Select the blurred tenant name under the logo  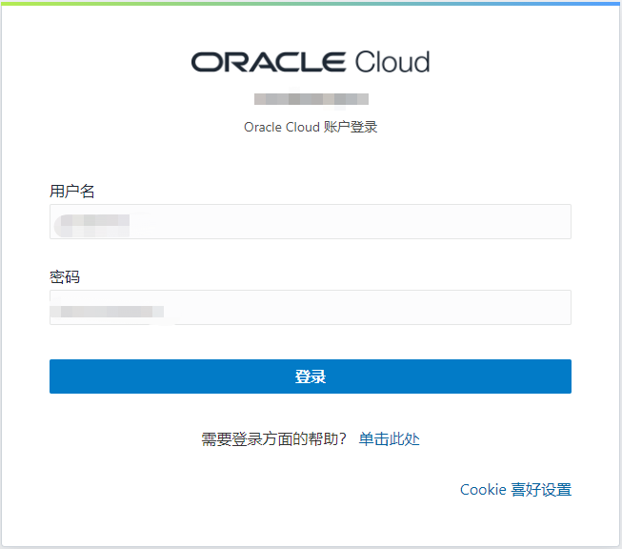coord(311,99)
